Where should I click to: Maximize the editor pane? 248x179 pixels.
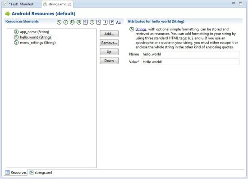click(x=241, y=4)
